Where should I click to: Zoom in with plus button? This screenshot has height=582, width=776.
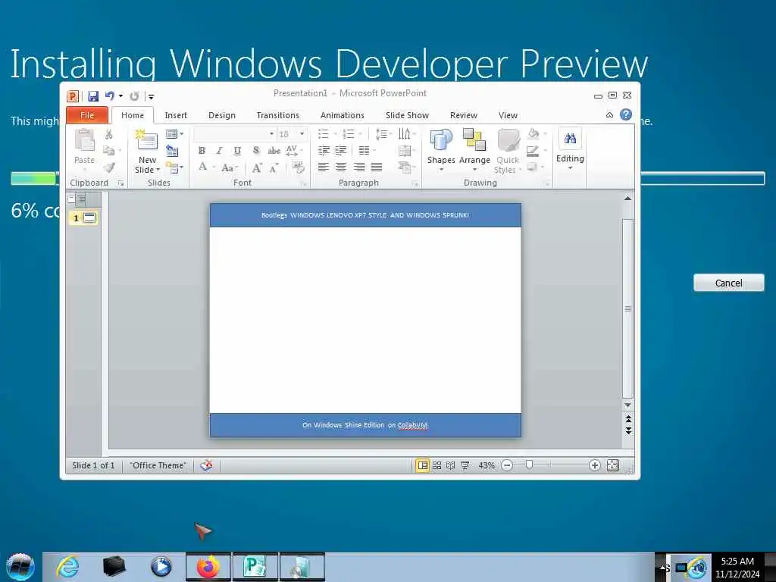594,465
